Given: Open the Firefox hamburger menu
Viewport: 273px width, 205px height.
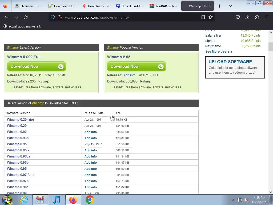Looking at the screenshot, I should (x=267, y=17).
